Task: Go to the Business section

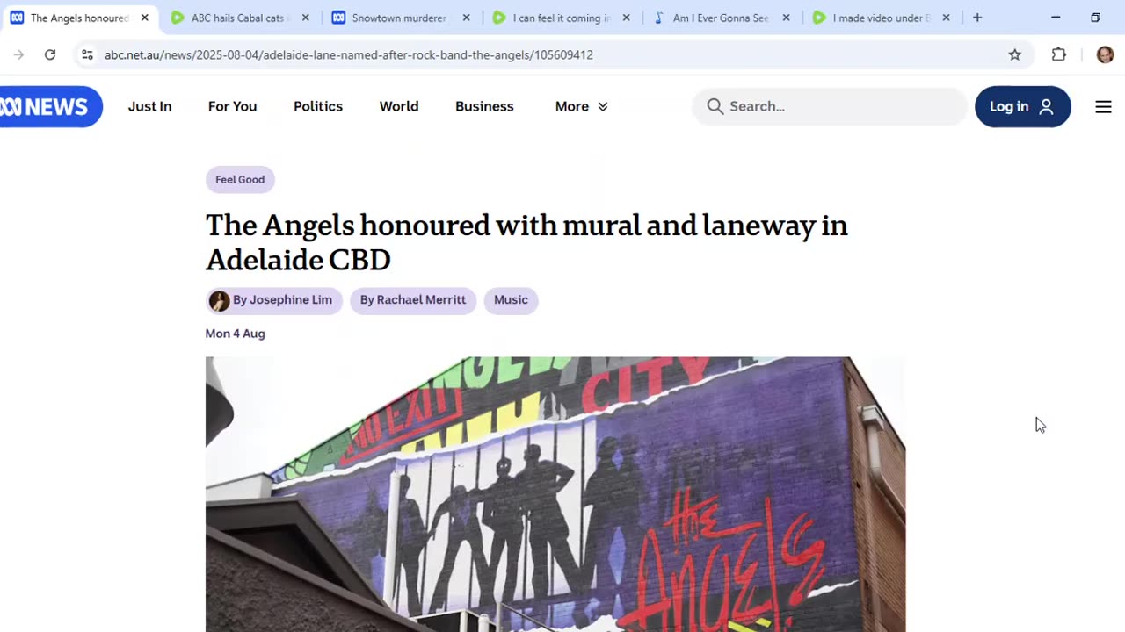Action: 484,107
